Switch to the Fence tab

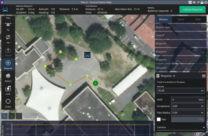point(181,19)
